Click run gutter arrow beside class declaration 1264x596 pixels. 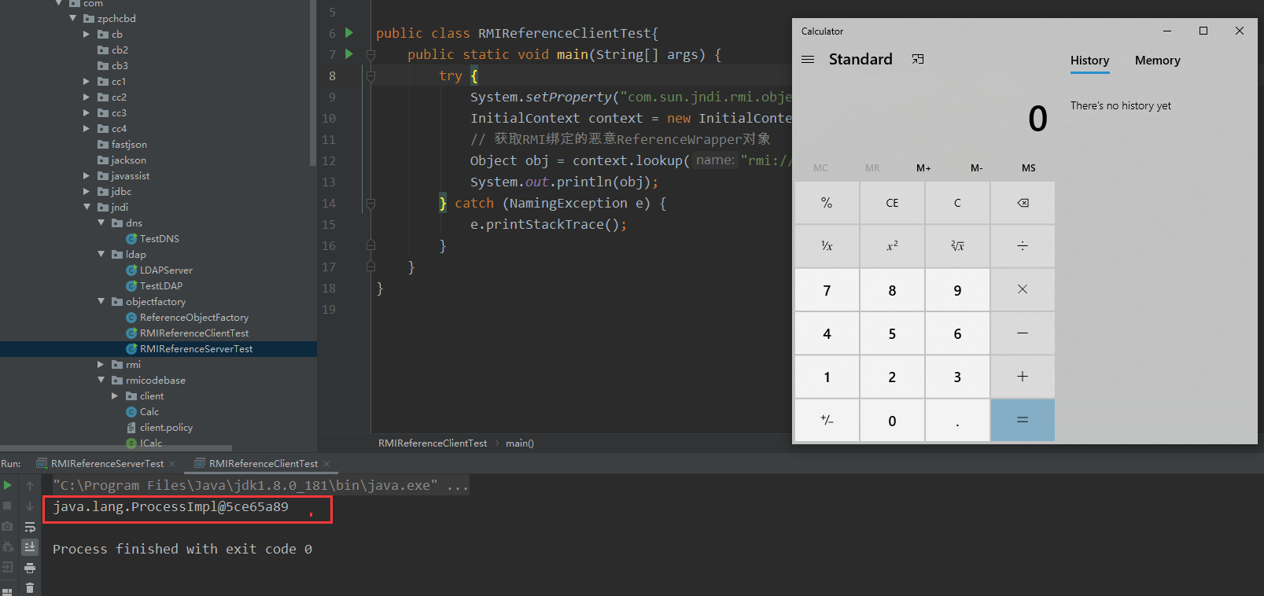pos(349,33)
